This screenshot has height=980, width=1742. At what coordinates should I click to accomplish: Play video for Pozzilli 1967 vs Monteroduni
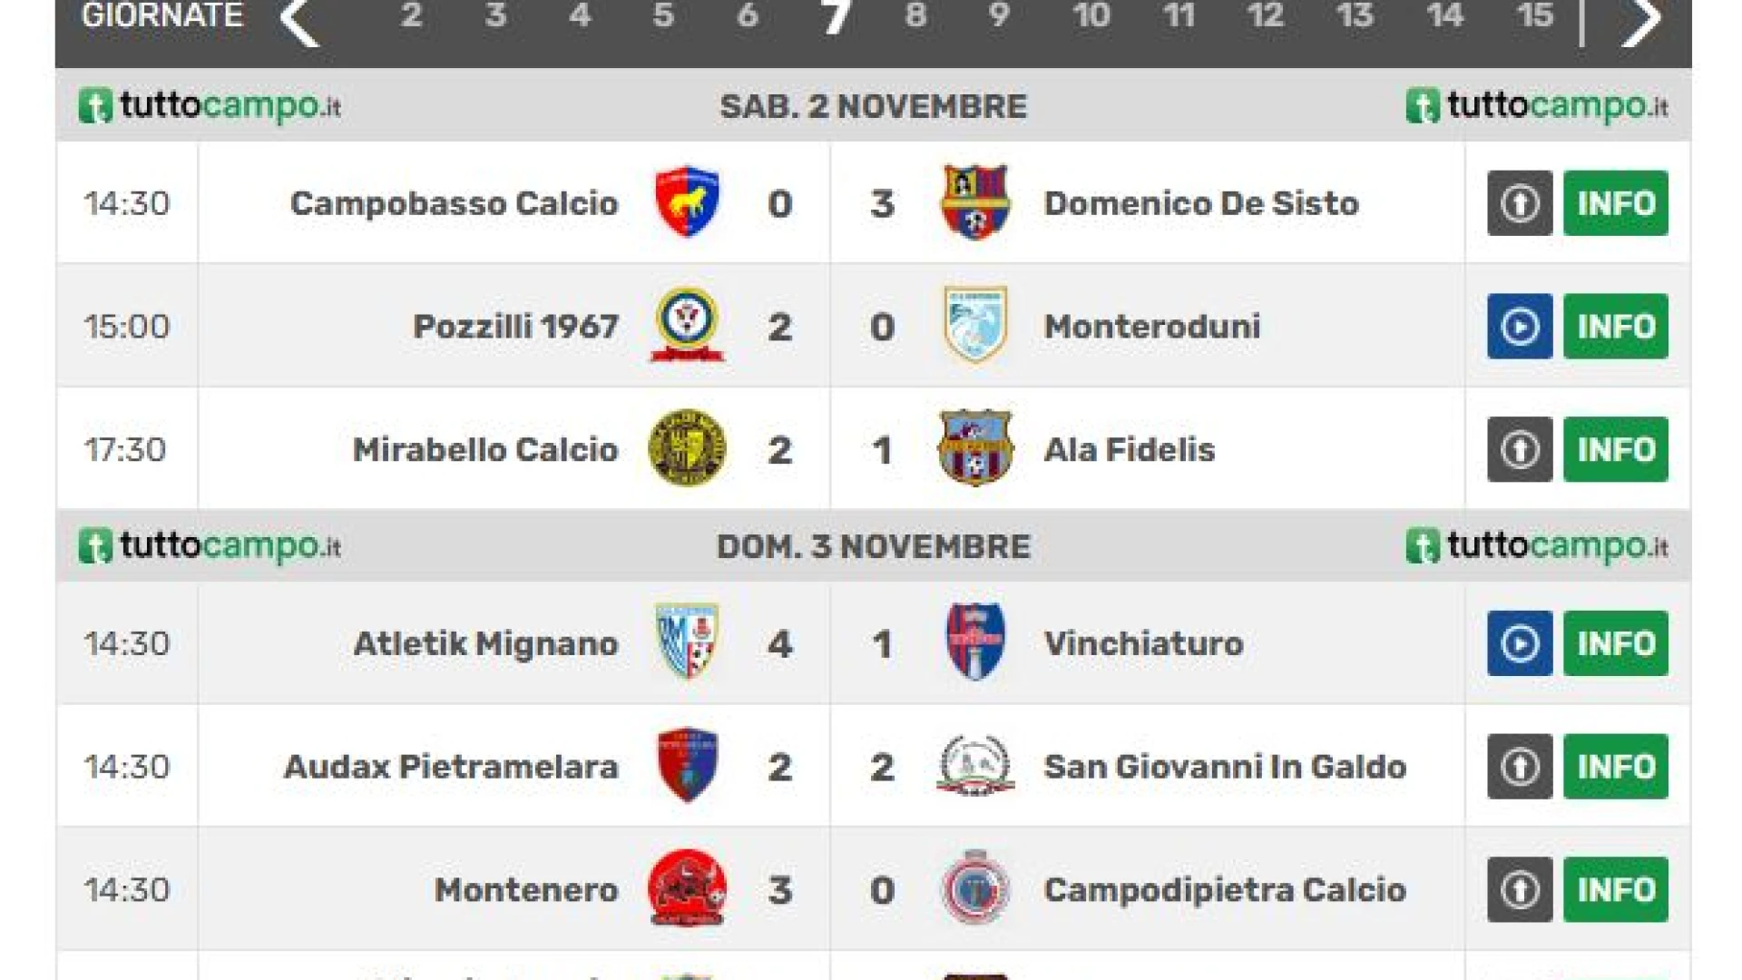(x=1520, y=327)
